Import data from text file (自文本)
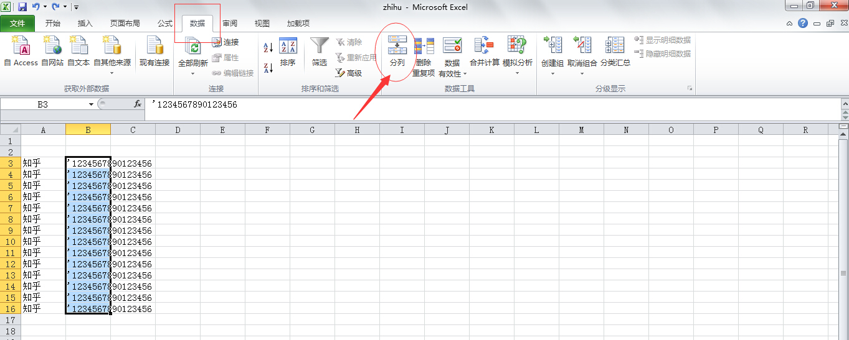The image size is (849, 340). (x=78, y=51)
